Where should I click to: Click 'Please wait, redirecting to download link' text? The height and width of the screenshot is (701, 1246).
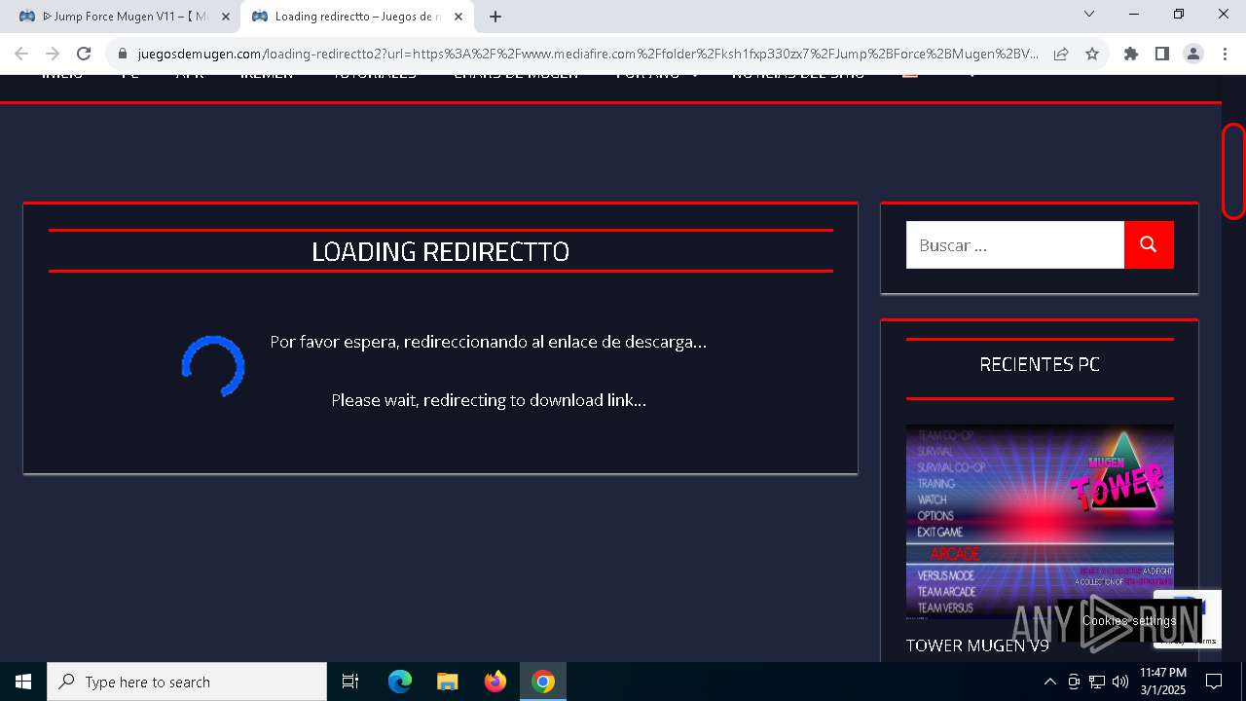[488, 400]
